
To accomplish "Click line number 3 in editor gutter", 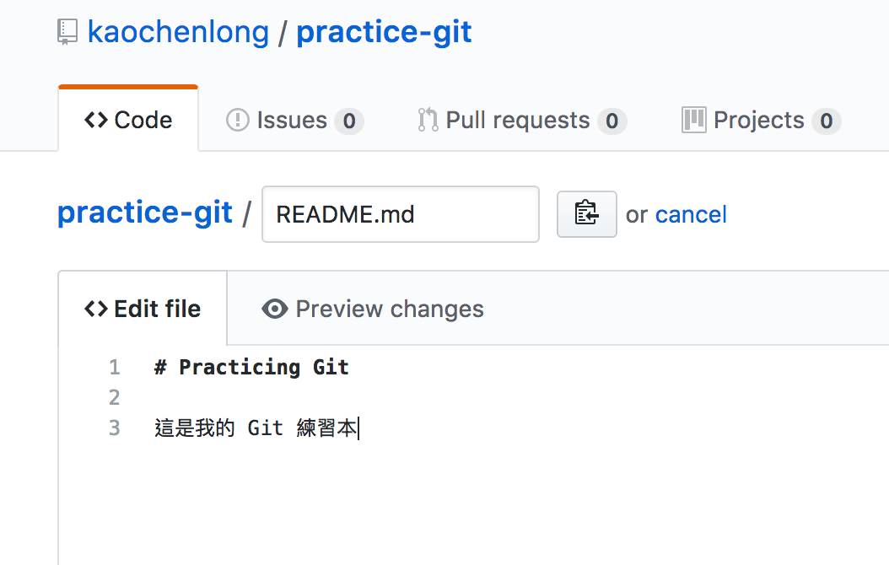I will 115,428.
